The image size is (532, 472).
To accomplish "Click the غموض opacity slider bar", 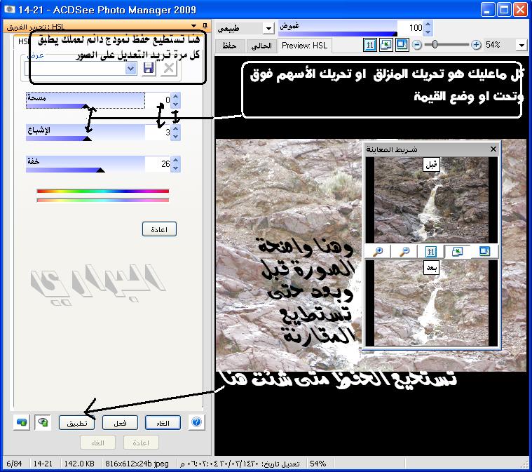I will click(x=338, y=28).
